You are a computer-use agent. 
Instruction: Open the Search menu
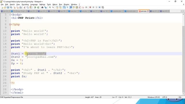coord(12,5)
